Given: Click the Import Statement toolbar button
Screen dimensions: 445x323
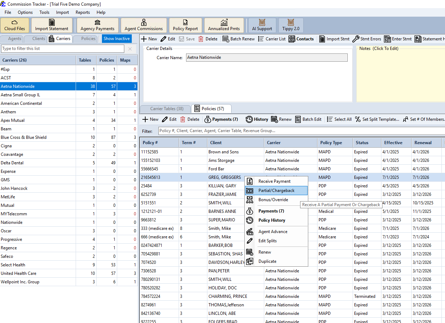Looking at the screenshot, I should pos(52,25).
